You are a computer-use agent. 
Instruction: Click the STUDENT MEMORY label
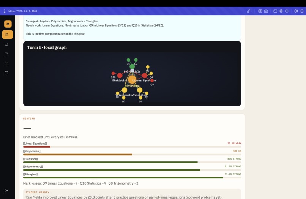click(x=37, y=193)
